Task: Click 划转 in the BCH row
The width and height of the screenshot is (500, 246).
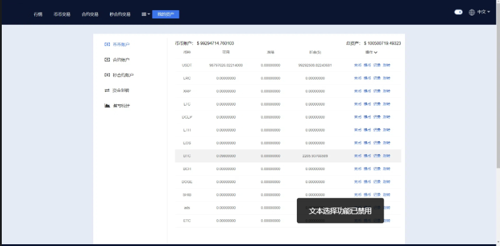Action: (x=387, y=169)
